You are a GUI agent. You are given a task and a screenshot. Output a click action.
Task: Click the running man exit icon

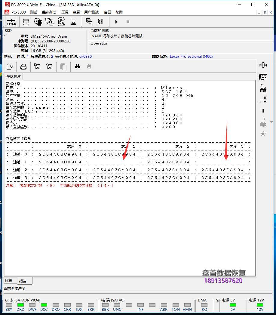point(100,21)
